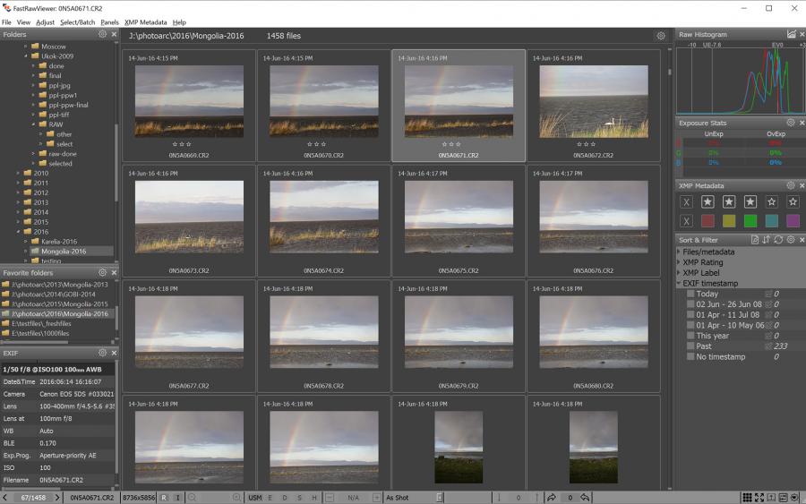Go to the previous file arrow
Screen dimensions: 806x504
(5, 498)
